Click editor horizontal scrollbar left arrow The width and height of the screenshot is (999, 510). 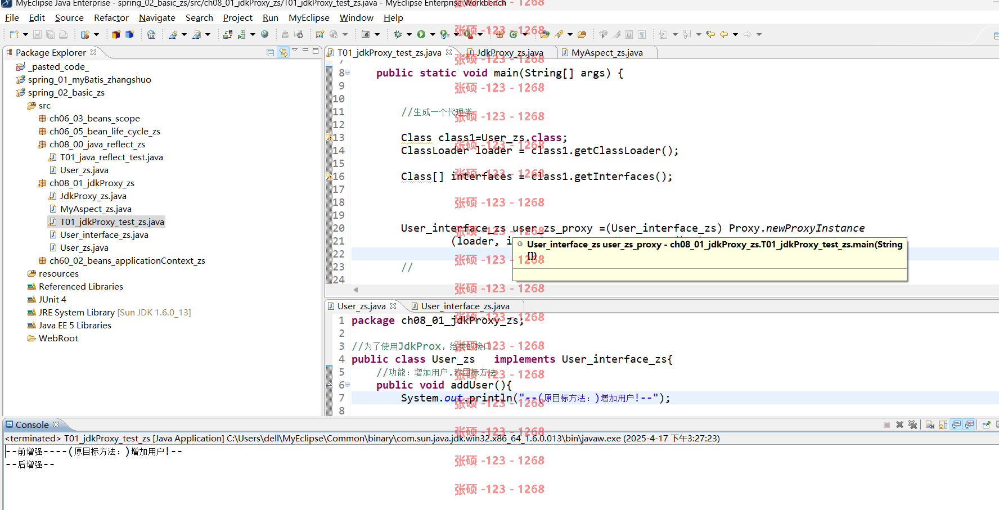[x=355, y=290]
